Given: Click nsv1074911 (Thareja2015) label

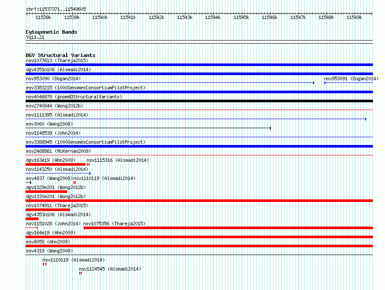Looking at the screenshot, I should pos(57,205).
